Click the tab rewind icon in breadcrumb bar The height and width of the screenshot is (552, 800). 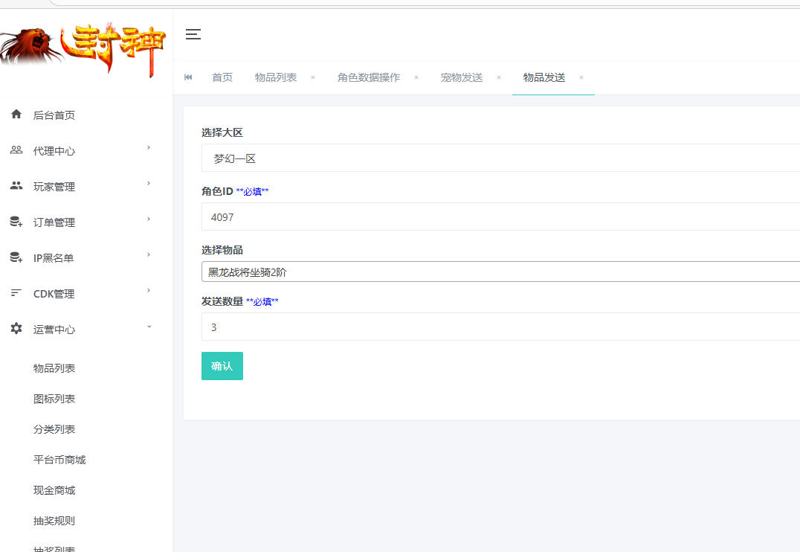(188, 77)
